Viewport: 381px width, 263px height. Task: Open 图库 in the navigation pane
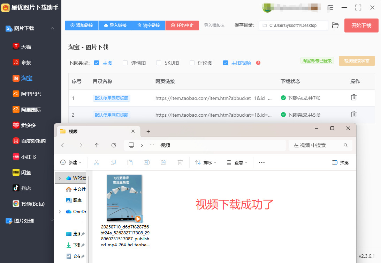pos(74,200)
